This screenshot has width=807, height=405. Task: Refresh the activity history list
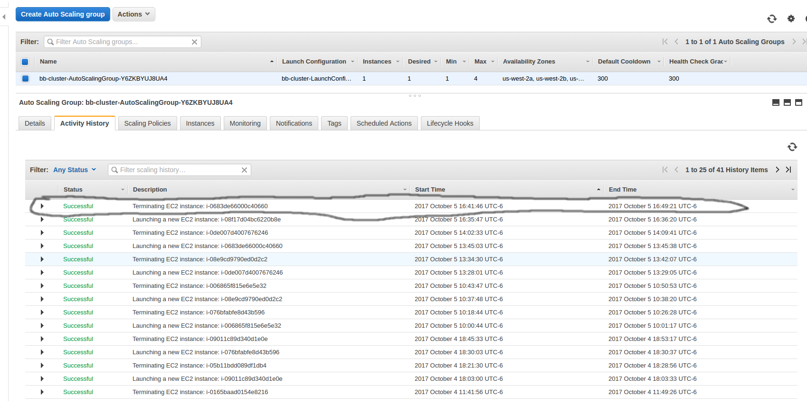pyautogui.click(x=792, y=147)
